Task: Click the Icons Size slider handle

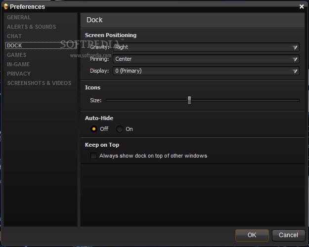Action: pos(189,100)
